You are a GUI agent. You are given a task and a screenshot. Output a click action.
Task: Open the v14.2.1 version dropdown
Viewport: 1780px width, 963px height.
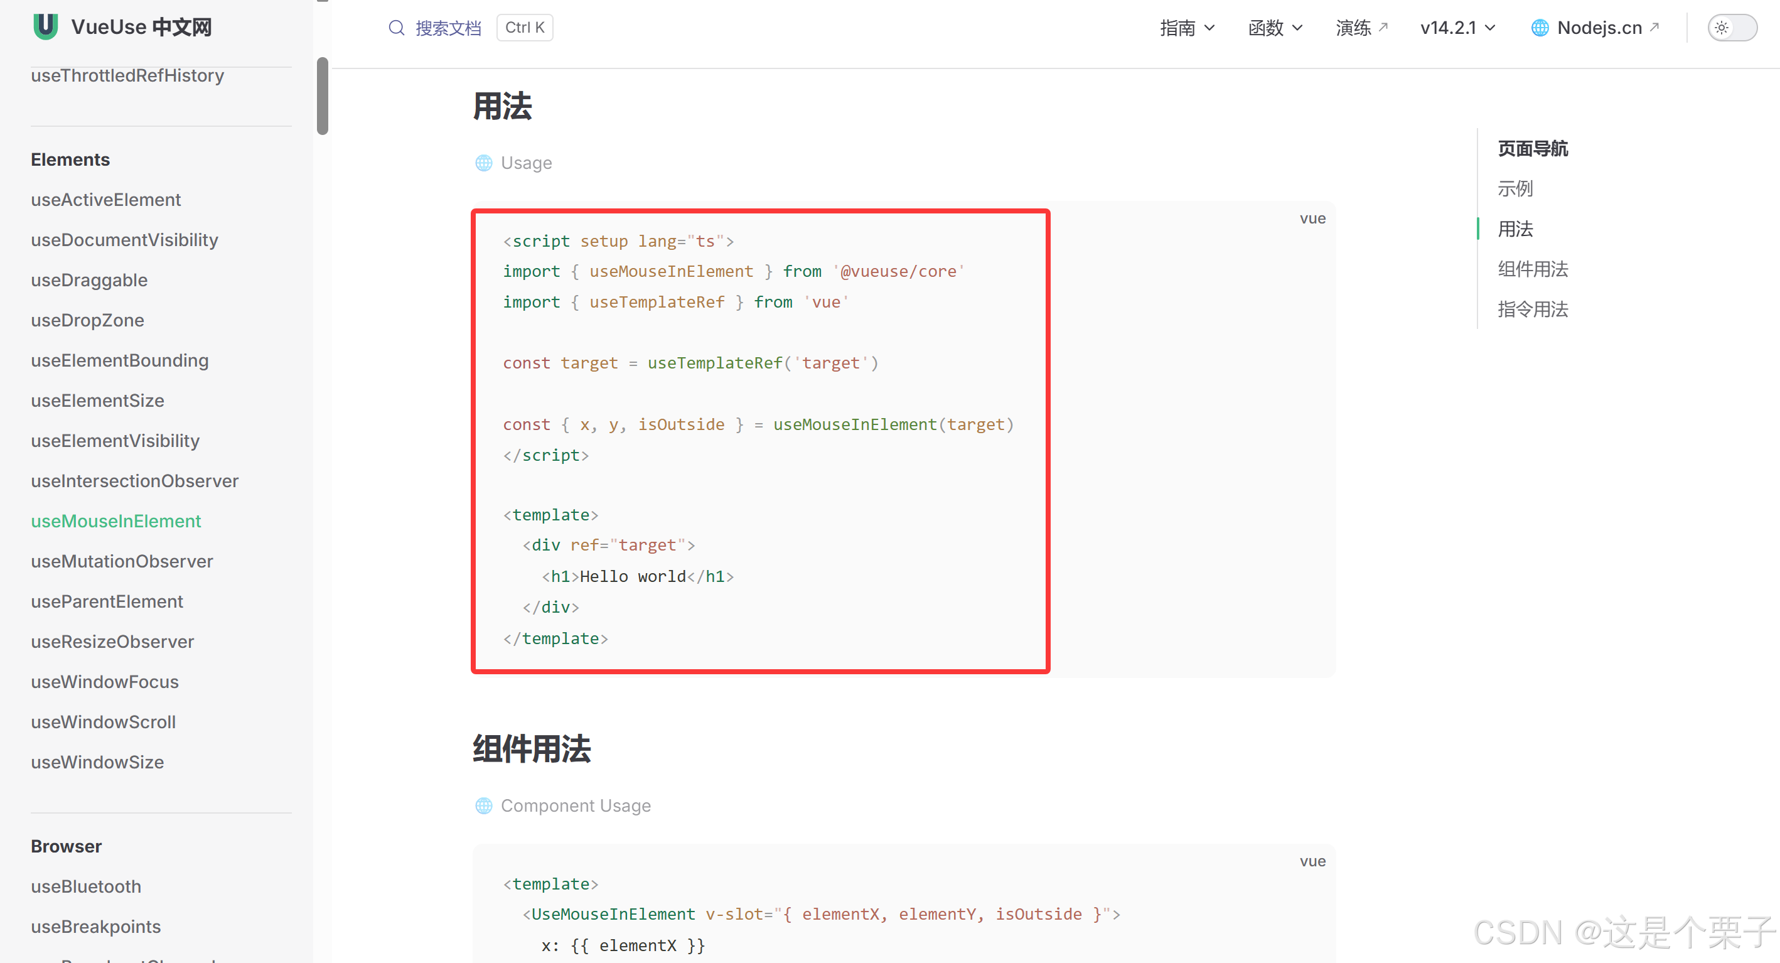click(x=1457, y=28)
